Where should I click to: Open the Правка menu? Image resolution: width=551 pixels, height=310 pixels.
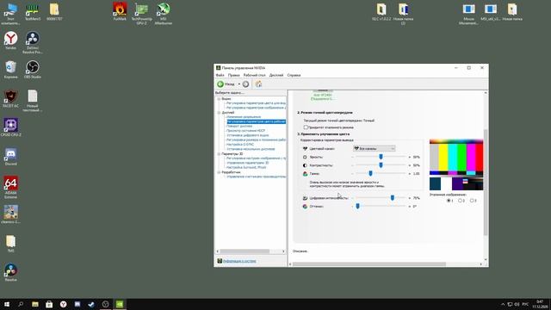233,75
